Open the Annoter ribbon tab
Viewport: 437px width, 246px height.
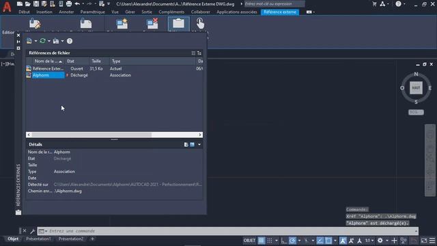click(x=66, y=12)
